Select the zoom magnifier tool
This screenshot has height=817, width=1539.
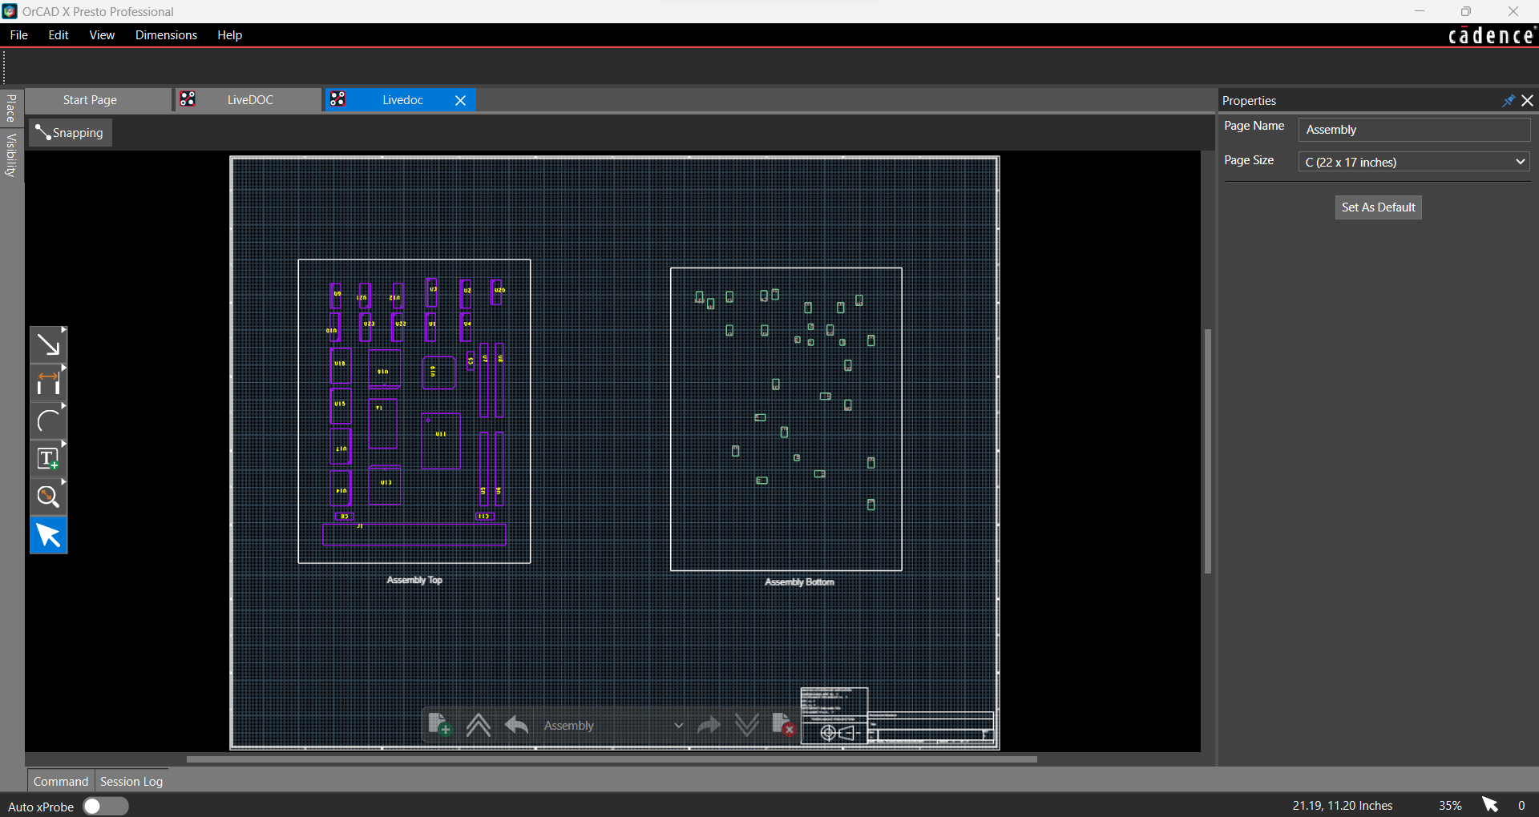point(48,497)
